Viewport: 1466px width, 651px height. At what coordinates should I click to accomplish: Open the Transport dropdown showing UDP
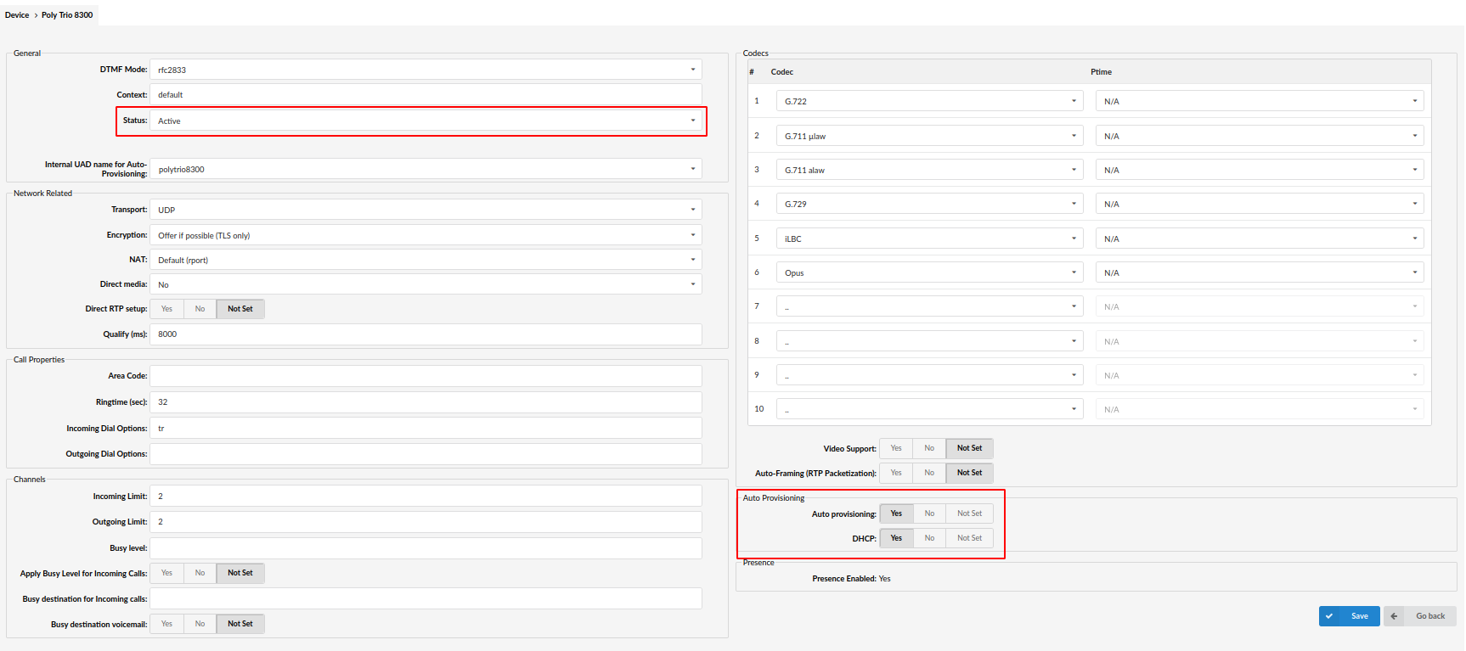pos(426,210)
